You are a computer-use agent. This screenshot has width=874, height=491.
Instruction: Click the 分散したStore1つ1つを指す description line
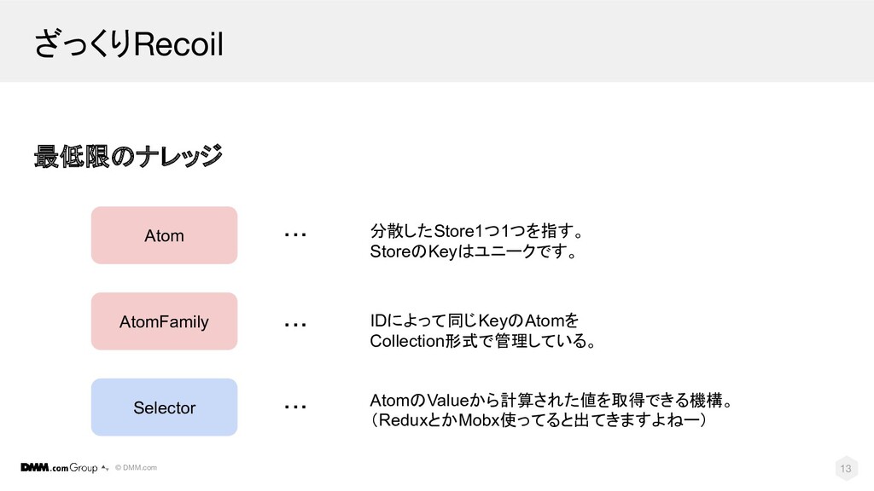point(477,230)
